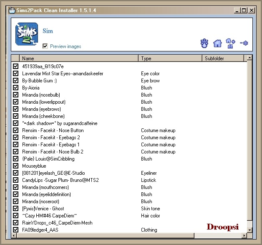Close the Sims2Pack Clean Installer window

(x=252, y=10)
